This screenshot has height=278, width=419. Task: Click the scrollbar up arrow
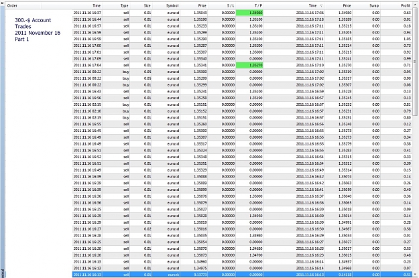tap(415, 5)
